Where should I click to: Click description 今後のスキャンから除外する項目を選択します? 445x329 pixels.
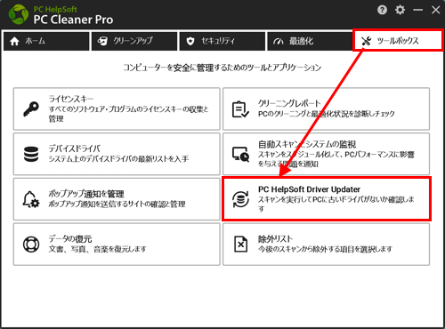pos(325,249)
